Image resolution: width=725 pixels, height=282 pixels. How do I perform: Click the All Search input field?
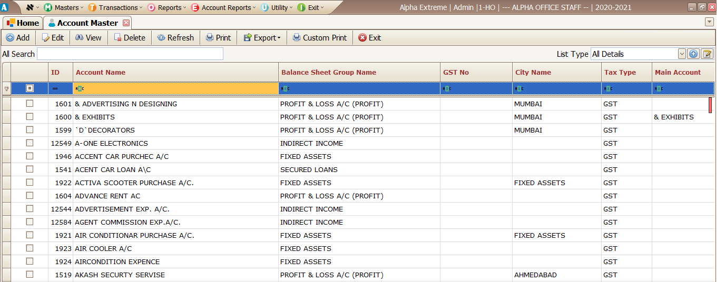130,54
